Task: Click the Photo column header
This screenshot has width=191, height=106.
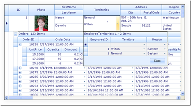Action: [41, 10]
